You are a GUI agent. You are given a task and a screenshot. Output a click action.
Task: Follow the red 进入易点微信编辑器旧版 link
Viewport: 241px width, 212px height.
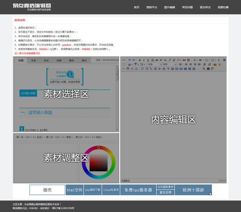click(x=27, y=53)
